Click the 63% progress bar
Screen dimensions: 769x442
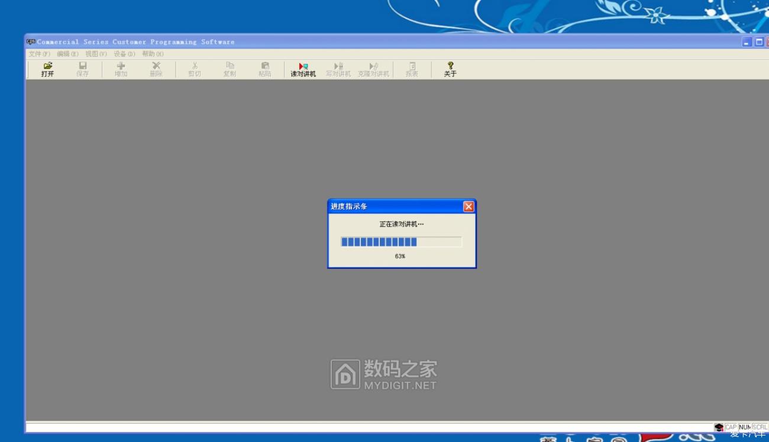point(401,241)
